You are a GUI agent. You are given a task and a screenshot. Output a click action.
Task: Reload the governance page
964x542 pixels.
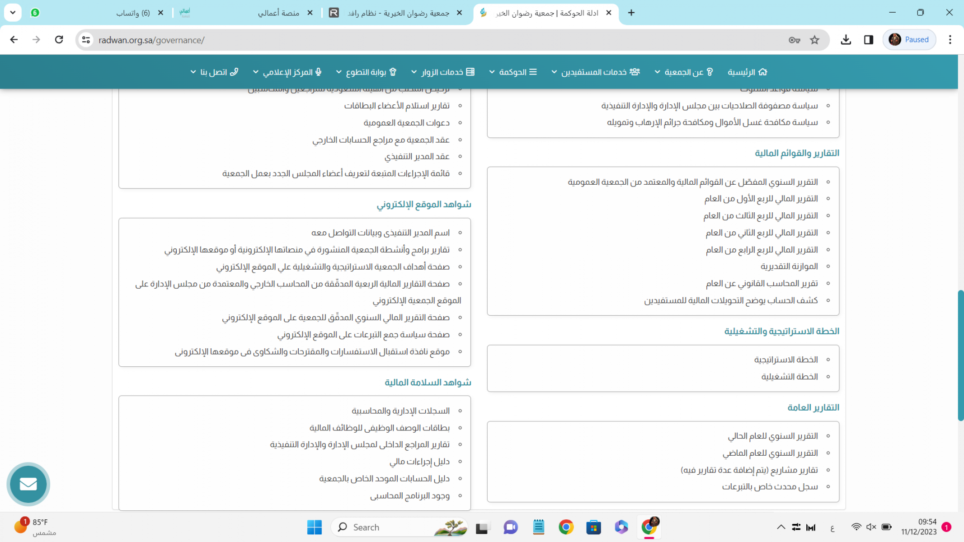[59, 40]
